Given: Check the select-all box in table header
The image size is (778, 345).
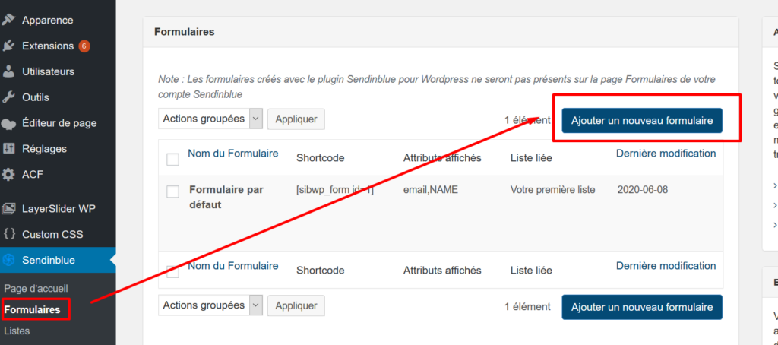Looking at the screenshot, I should tap(172, 160).
